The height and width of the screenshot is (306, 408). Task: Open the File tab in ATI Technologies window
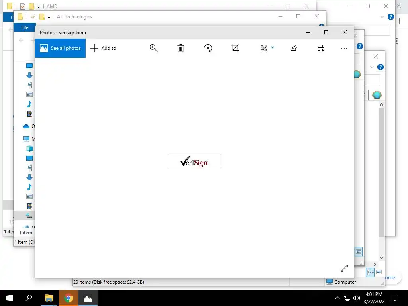coord(25,27)
